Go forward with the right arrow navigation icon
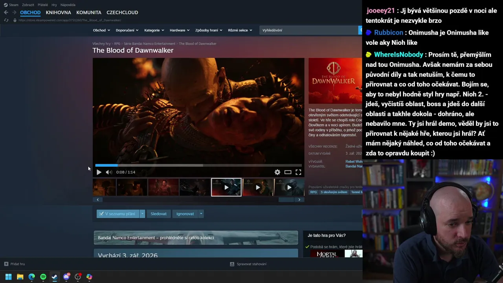 tap(14, 13)
